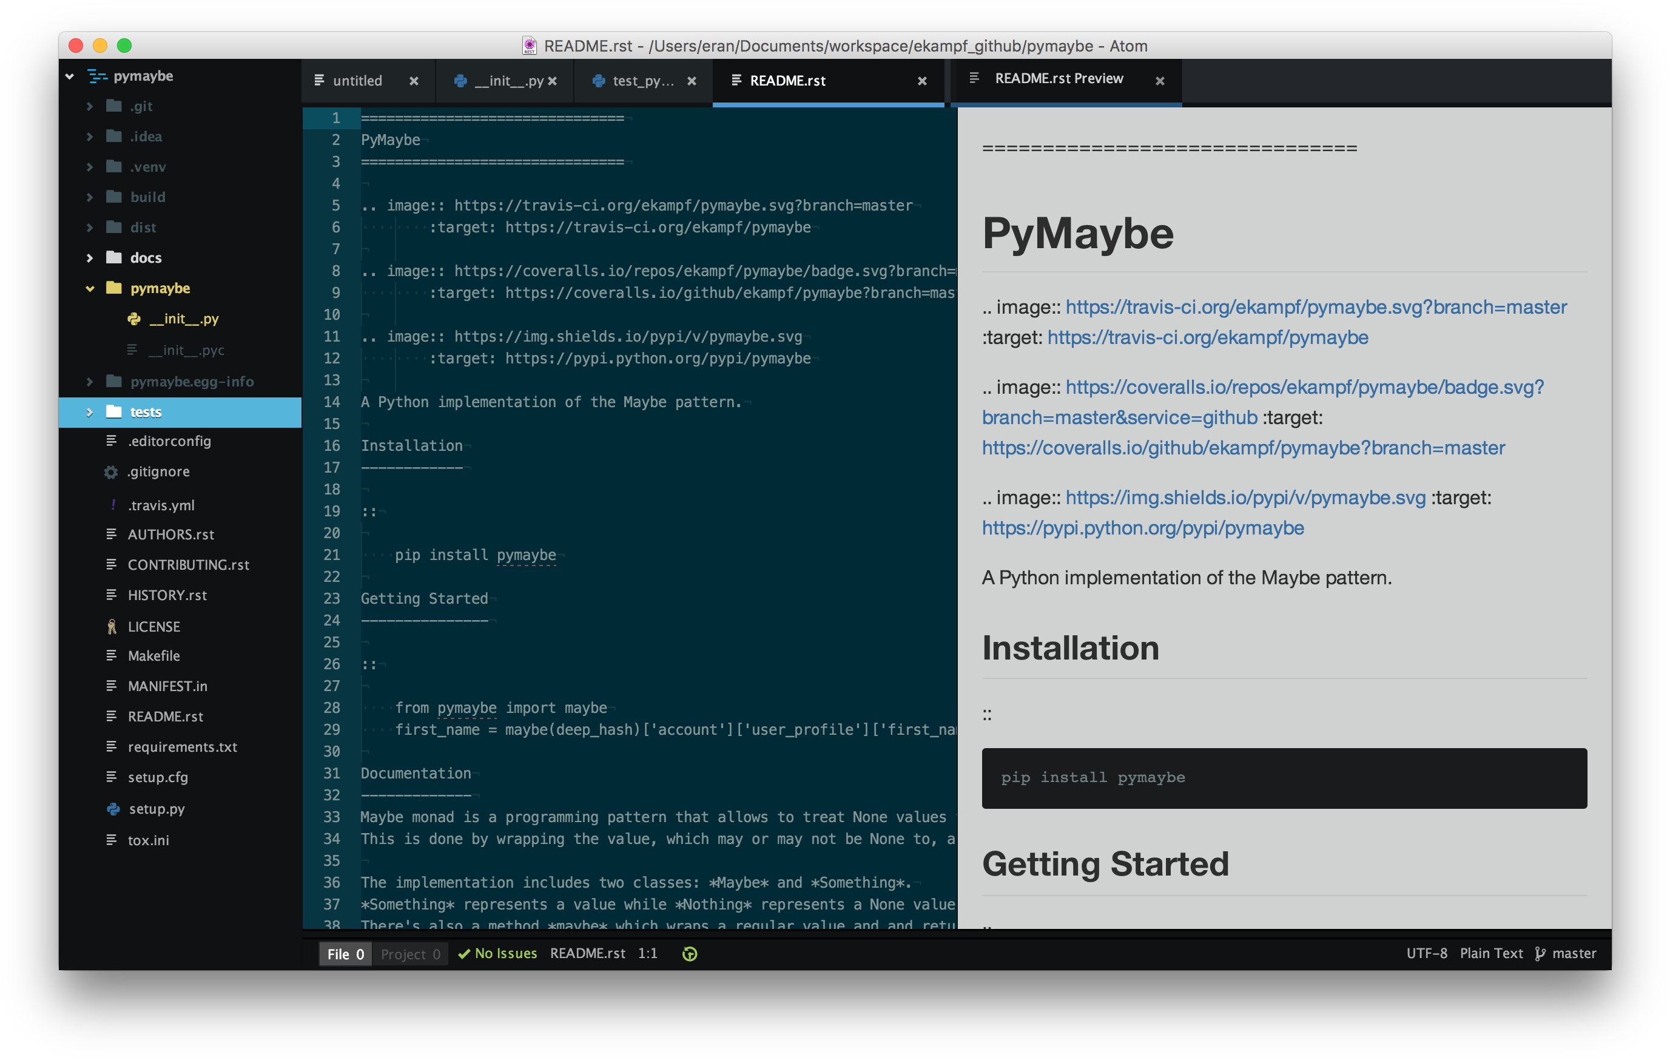
Task: Click the Python icon beside setup.py
Action: pos(113,809)
